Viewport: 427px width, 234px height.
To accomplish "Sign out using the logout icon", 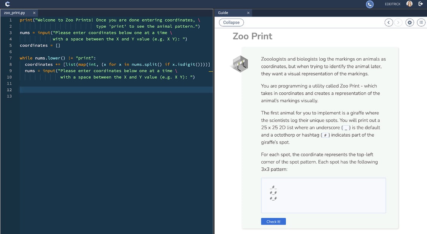I will pyautogui.click(x=421, y=4).
